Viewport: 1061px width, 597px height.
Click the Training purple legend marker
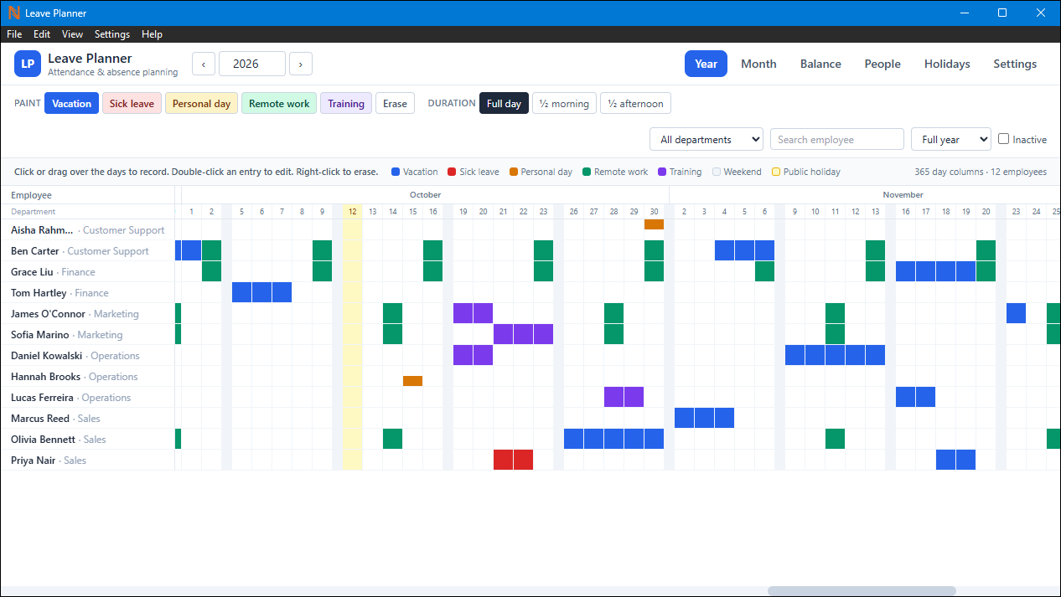(x=662, y=172)
